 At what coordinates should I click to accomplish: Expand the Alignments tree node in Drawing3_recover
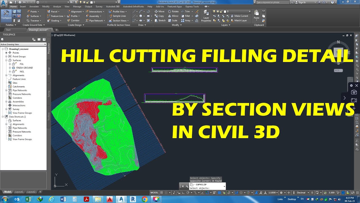coord(6,75)
